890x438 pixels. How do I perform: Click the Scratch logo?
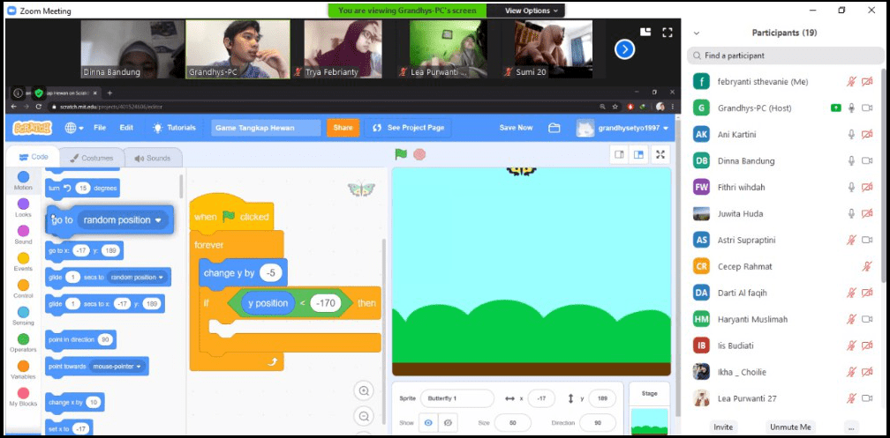click(33, 128)
